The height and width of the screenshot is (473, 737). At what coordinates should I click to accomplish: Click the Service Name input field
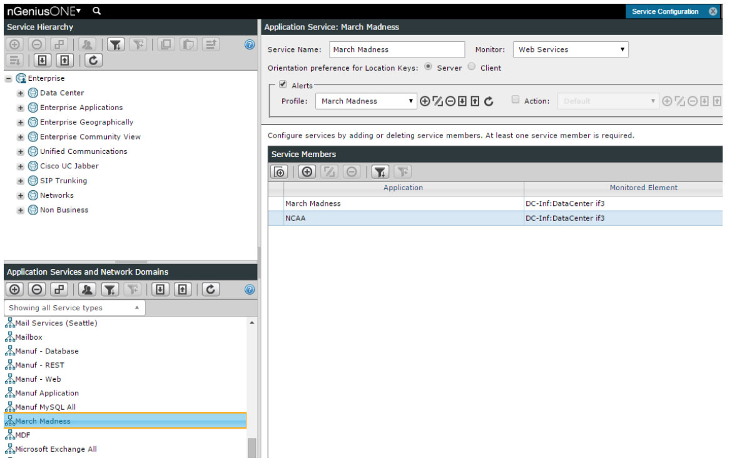[397, 49]
